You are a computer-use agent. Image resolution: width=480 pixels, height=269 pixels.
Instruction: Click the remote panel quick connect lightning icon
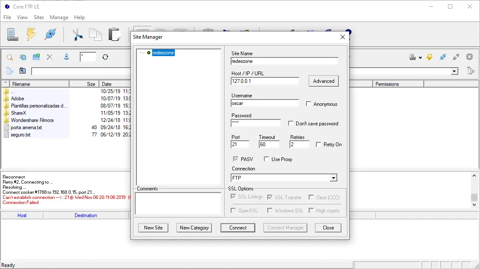click(430, 57)
